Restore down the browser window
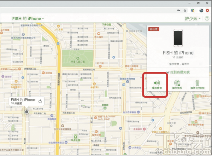 coord(198,3)
